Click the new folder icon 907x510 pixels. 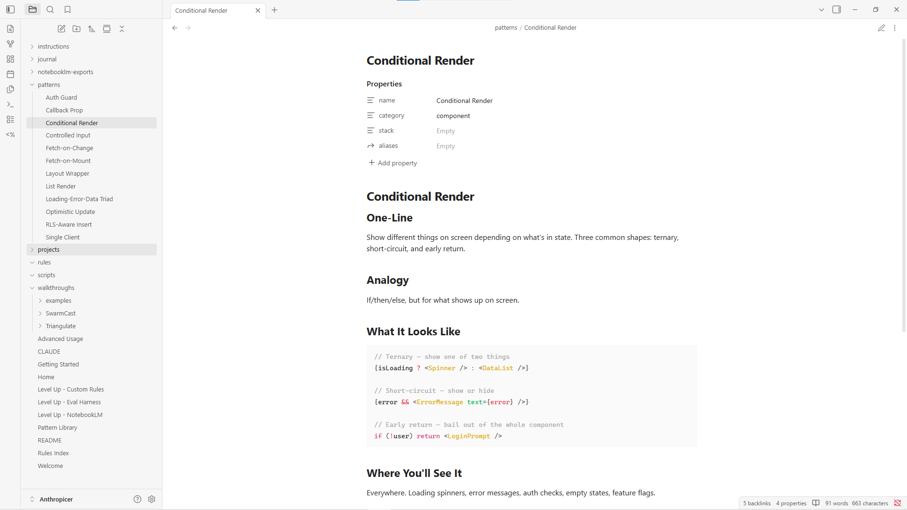77,29
